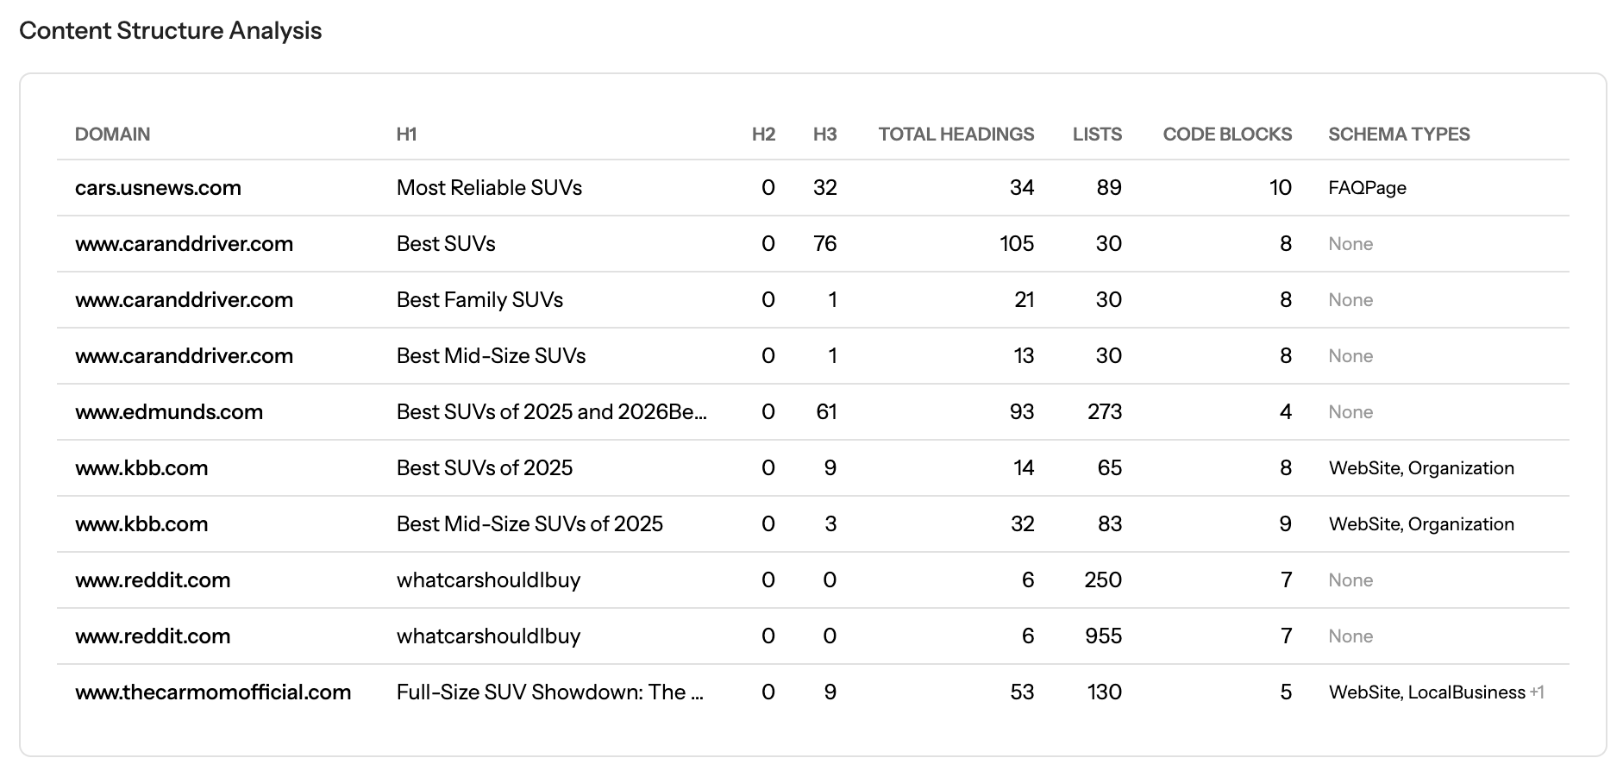Expand truncated 'Full-Size SUV Showdown' title
The width and height of the screenshot is (1623, 783).
point(550,692)
